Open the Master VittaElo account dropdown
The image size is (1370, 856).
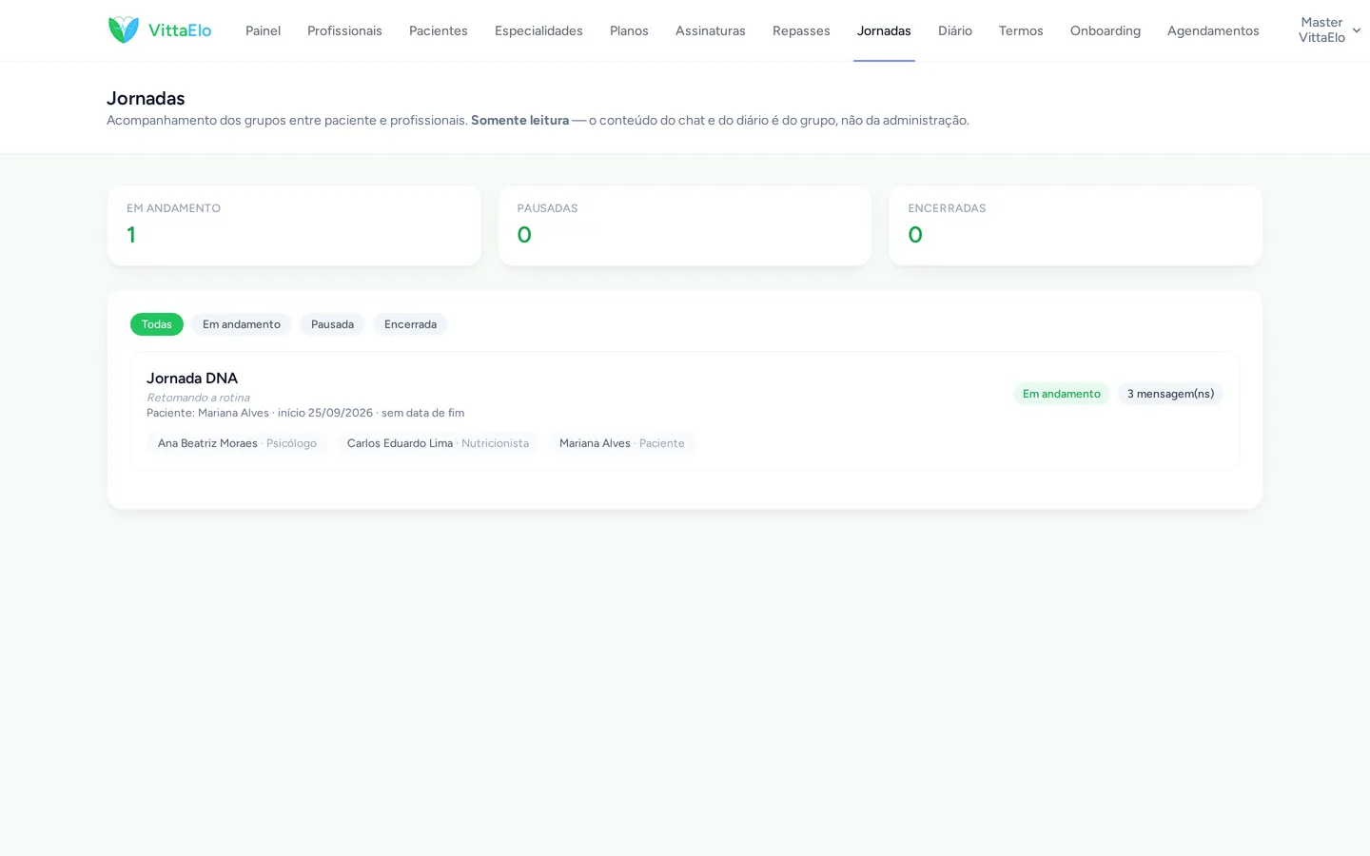pyautogui.click(x=1329, y=30)
